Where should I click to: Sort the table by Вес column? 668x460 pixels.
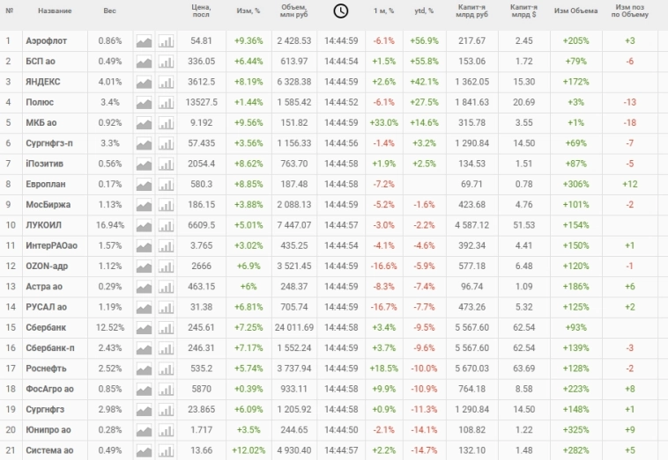click(x=109, y=11)
